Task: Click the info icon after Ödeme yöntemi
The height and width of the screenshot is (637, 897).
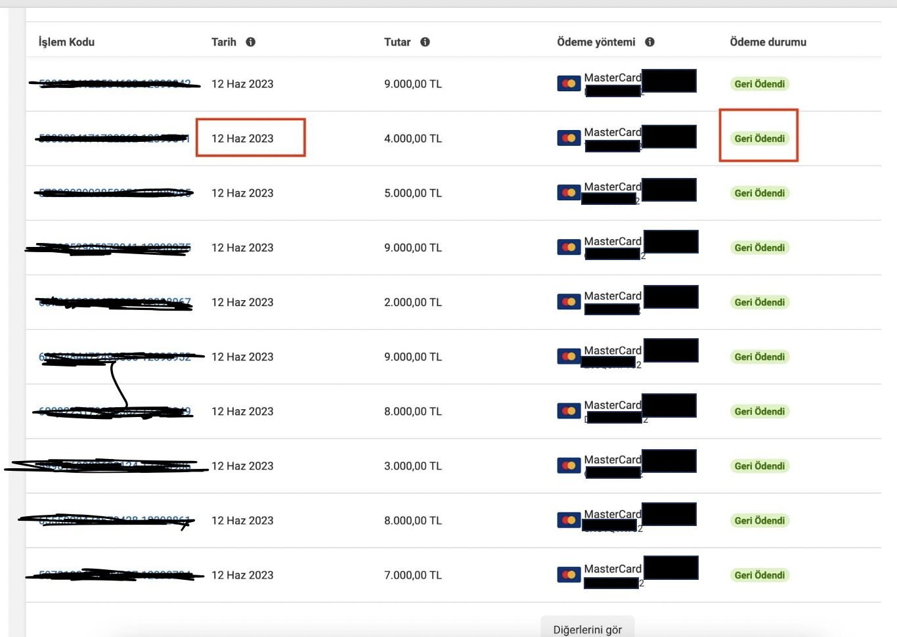Action: click(650, 42)
